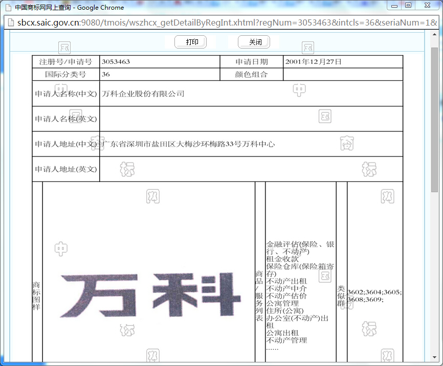Click the 关闭 (Close) button
The width and height of the screenshot is (443, 366).
(254, 42)
